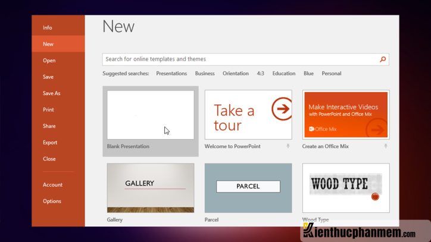Open the Info backstage tab
This screenshot has width=431, height=242.
click(x=58, y=28)
